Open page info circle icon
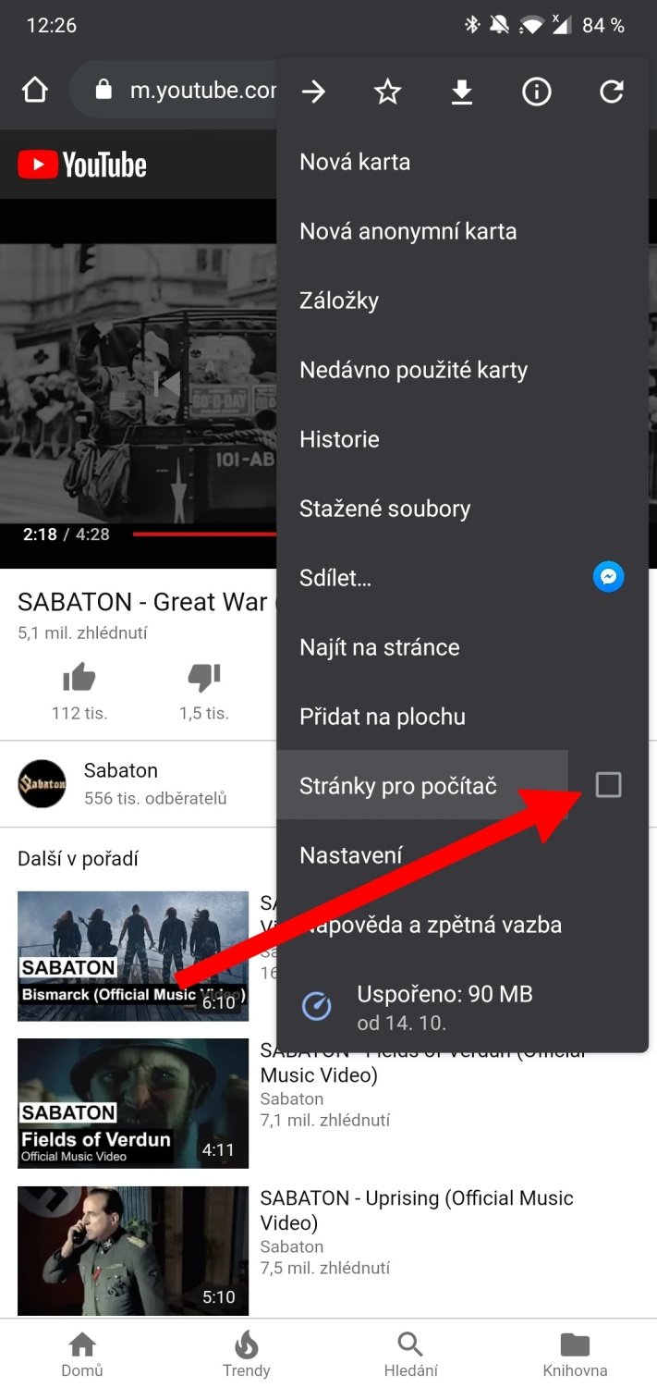Image resolution: width=657 pixels, height=1387 pixels. pos(536,92)
